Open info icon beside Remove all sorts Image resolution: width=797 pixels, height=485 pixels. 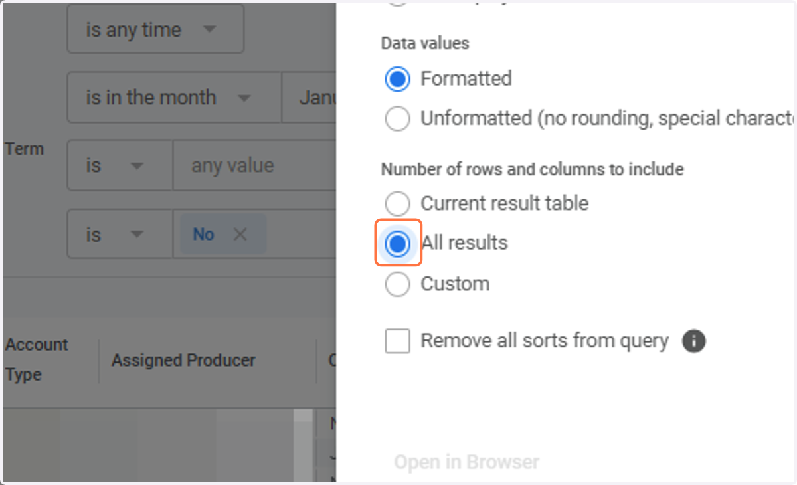pyautogui.click(x=693, y=341)
